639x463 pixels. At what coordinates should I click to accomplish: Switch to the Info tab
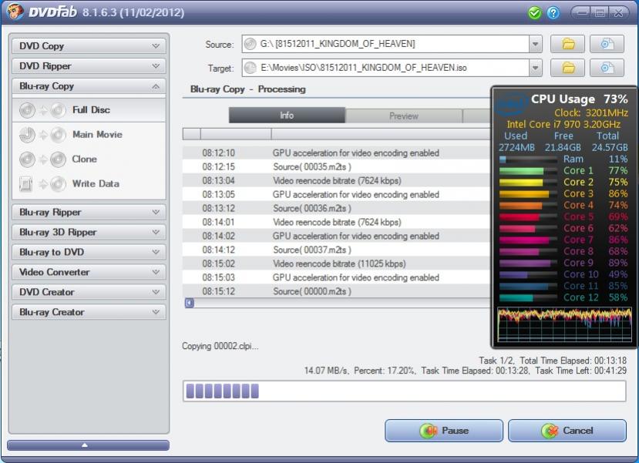pos(287,116)
